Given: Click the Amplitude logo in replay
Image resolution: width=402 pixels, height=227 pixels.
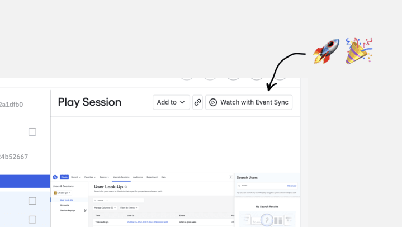Looking at the screenshot, I should (55, 177).
